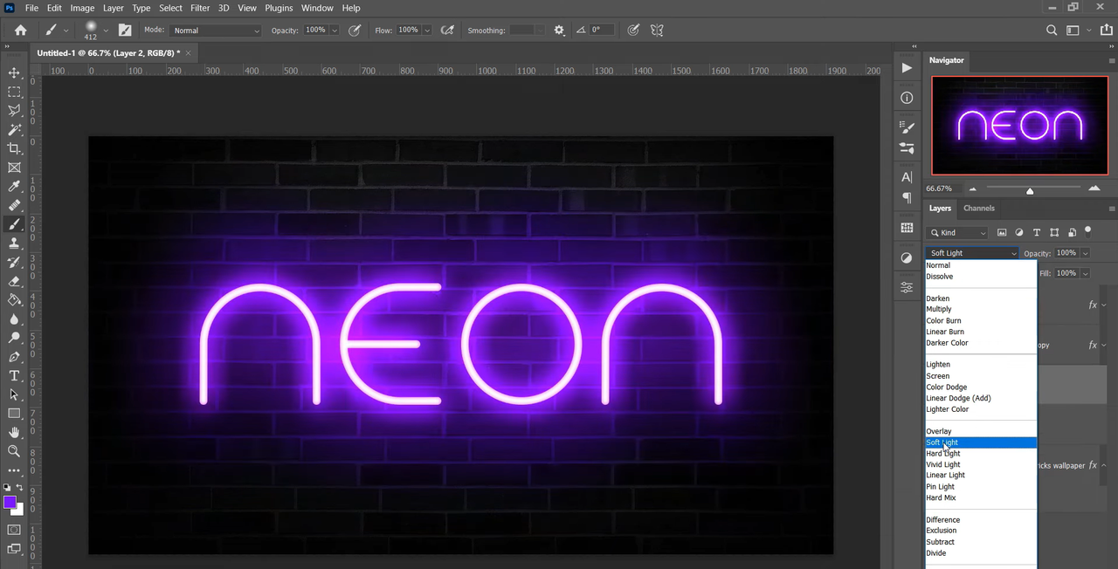1118x569 pixels.
Task: Open the Info panel icon
Action: 907,98
